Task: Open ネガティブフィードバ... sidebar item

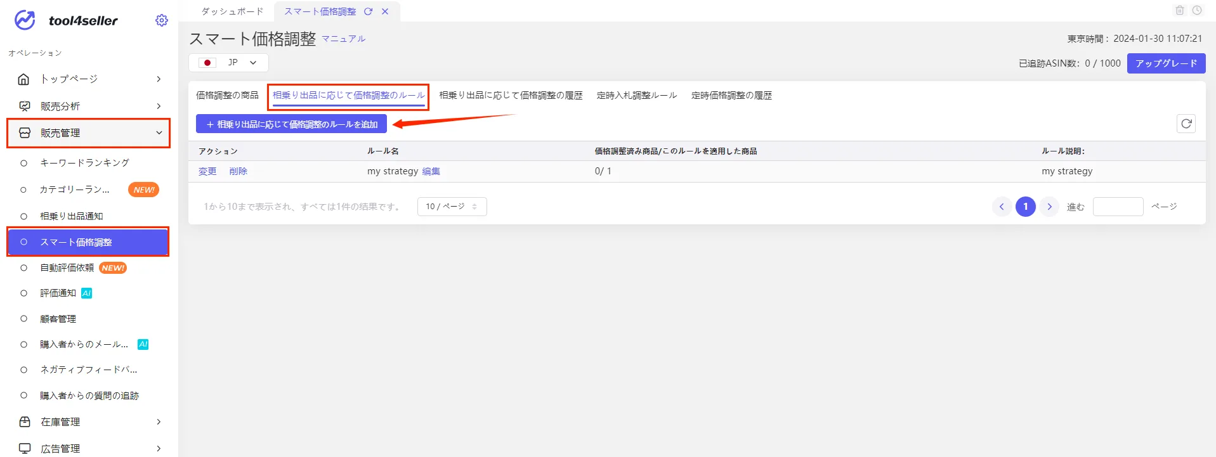Action: coord(88,370)
